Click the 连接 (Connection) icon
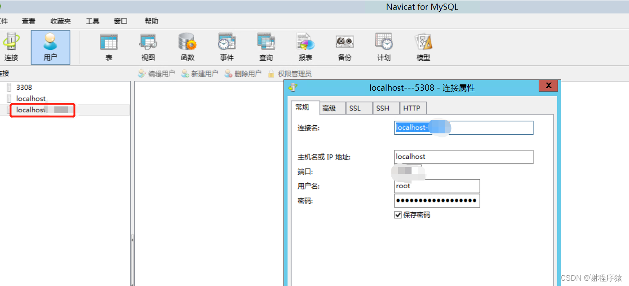This screenshot has width=629, height=286. click(11, 47)
